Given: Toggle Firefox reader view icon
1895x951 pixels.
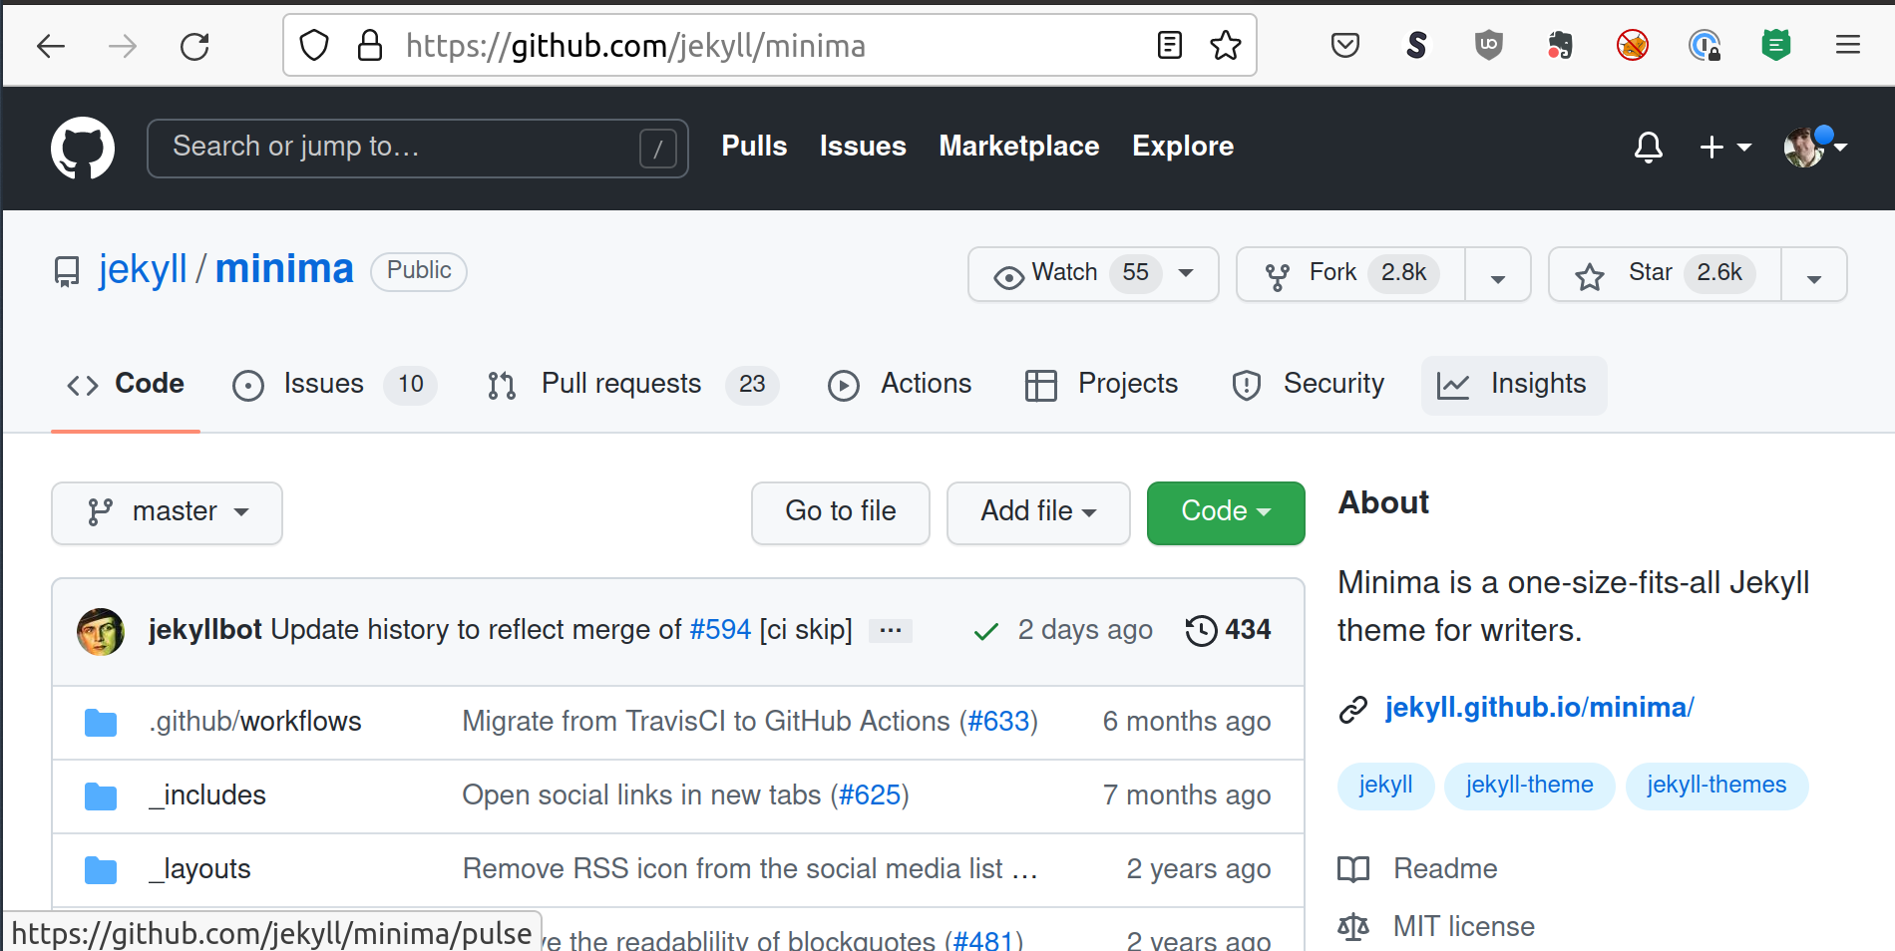Looking at the screenshot, I should pyautogui.click(x=1169, y=46).
